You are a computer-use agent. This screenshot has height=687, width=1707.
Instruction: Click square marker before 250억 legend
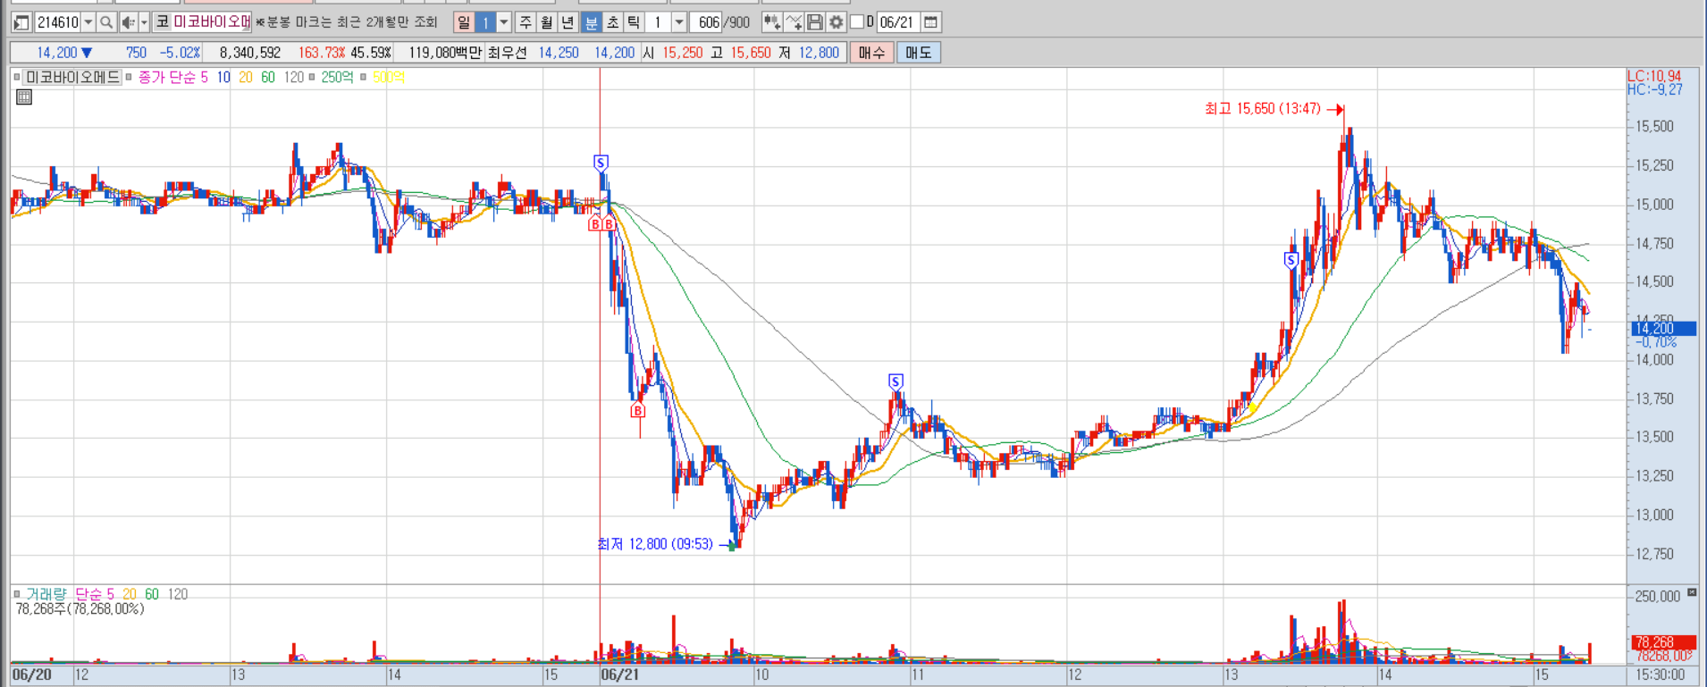pyautogui.click(x=312, y=78)
